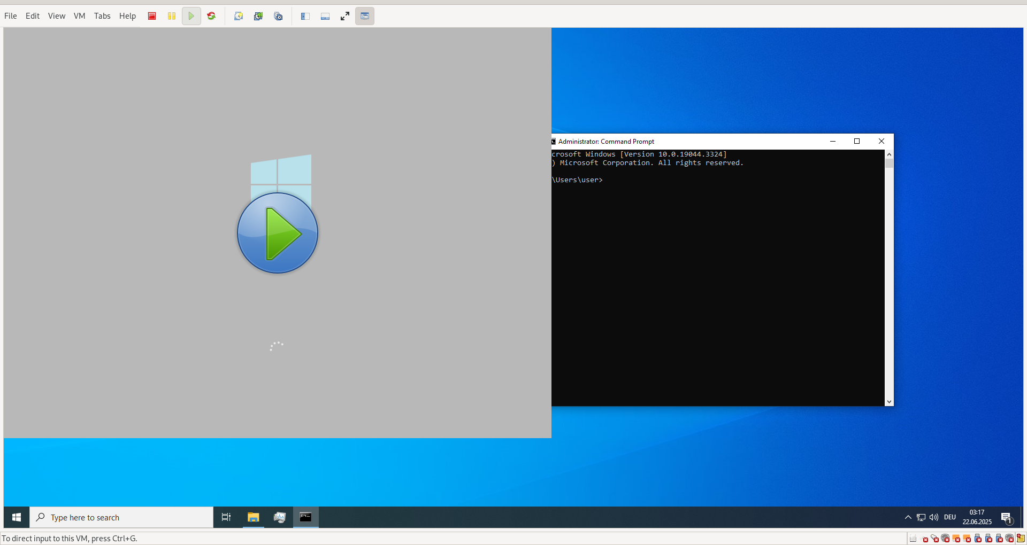This screenshot has height=545, width=1027.
Task: Open the Action Center notifications icon
Action: [x=1006, y=517]
